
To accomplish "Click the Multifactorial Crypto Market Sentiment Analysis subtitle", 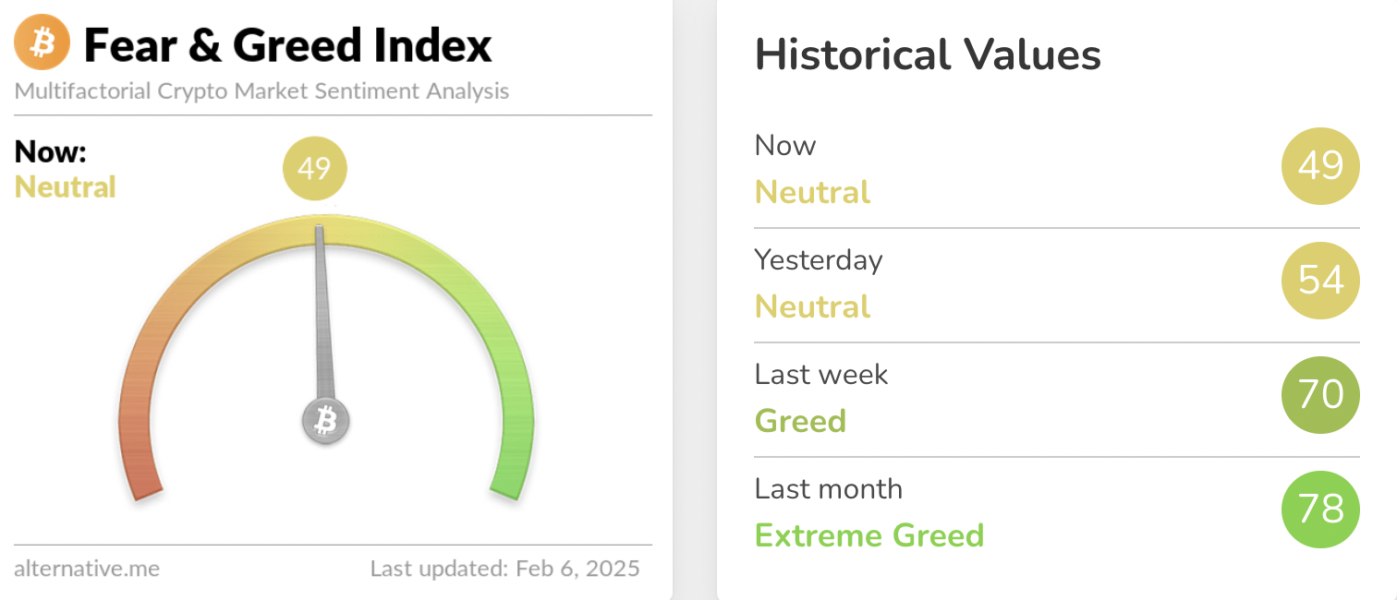I will [x=261, y=91].
